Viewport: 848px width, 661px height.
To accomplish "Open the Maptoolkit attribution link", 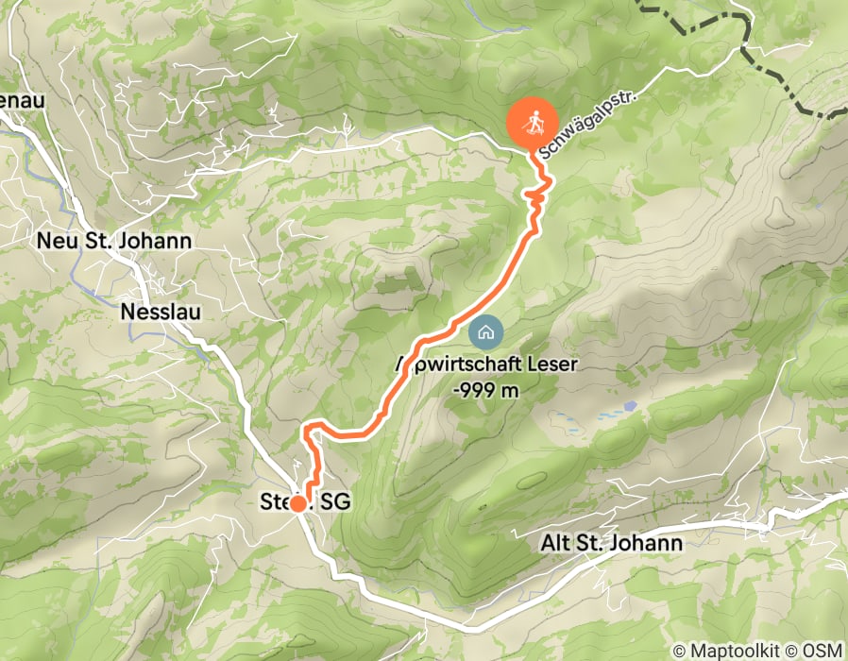I will coord(724,651).
